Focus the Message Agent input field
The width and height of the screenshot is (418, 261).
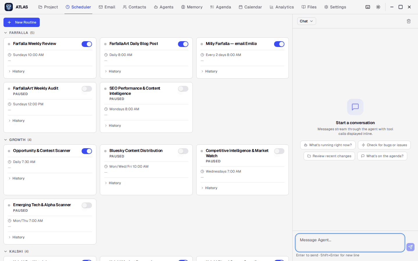pyautogui.click(x=350, y=243)
